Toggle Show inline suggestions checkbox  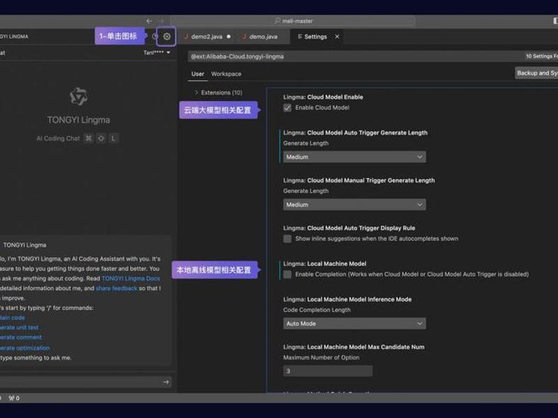tap(287, 239)
